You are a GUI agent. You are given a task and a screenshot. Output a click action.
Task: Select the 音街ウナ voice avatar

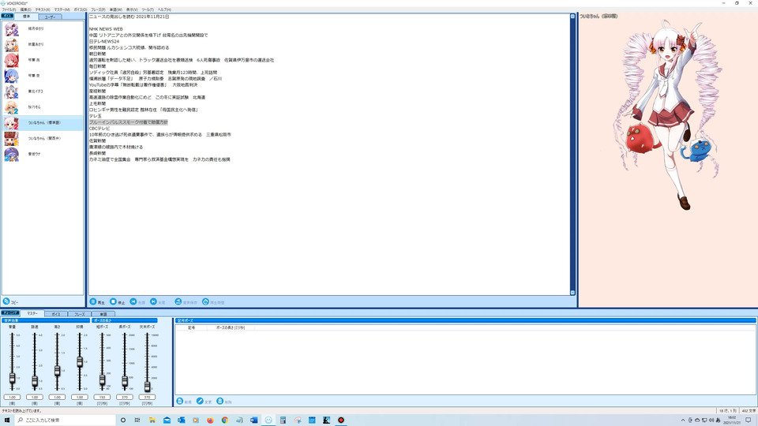coord(12,154)
